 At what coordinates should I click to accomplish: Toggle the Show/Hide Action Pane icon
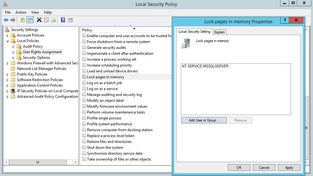70,20
